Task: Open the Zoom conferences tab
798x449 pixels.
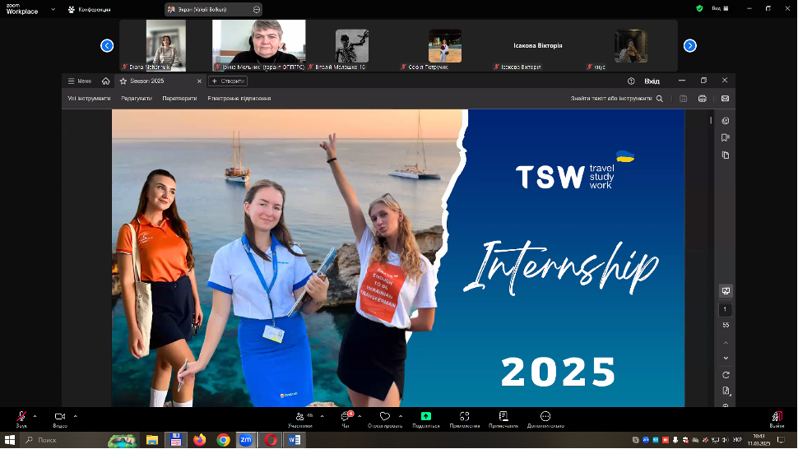Action: tap(90, 9)
